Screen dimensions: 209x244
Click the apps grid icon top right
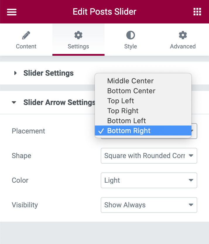click(197, 11)
